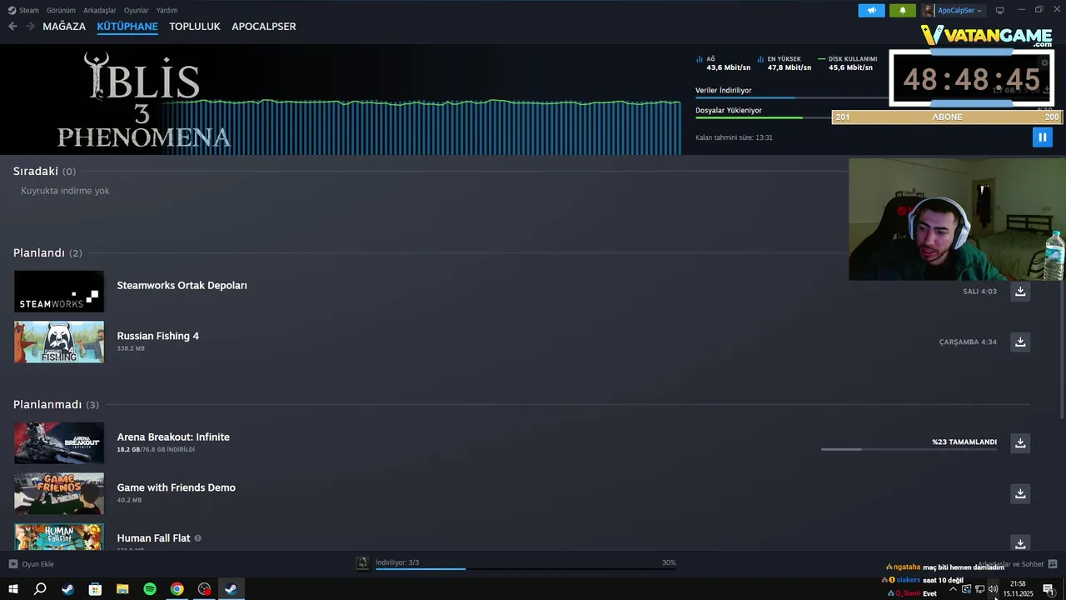Start downloading Arena Breakout: Infinite via its icon

point(1020,442)
